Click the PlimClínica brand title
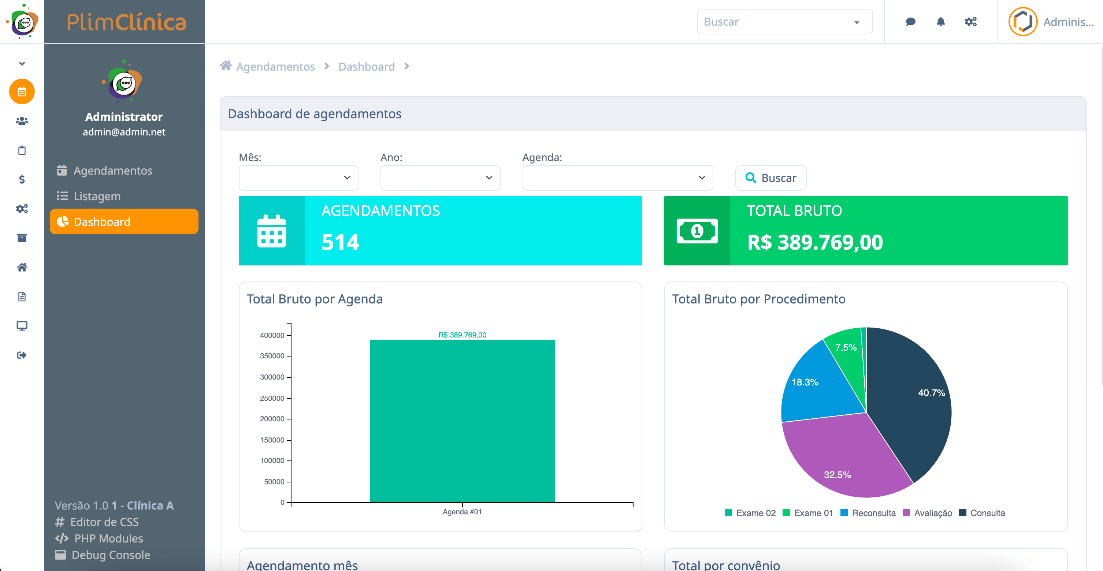 (126, 22)
